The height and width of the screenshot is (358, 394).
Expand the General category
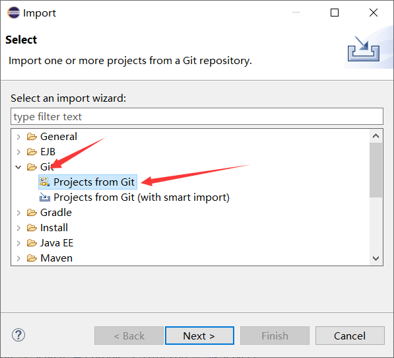(18, 137)
